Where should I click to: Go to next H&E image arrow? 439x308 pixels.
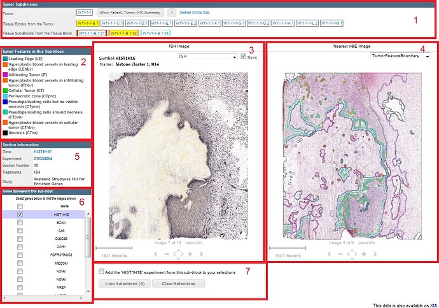coord(375,254)
